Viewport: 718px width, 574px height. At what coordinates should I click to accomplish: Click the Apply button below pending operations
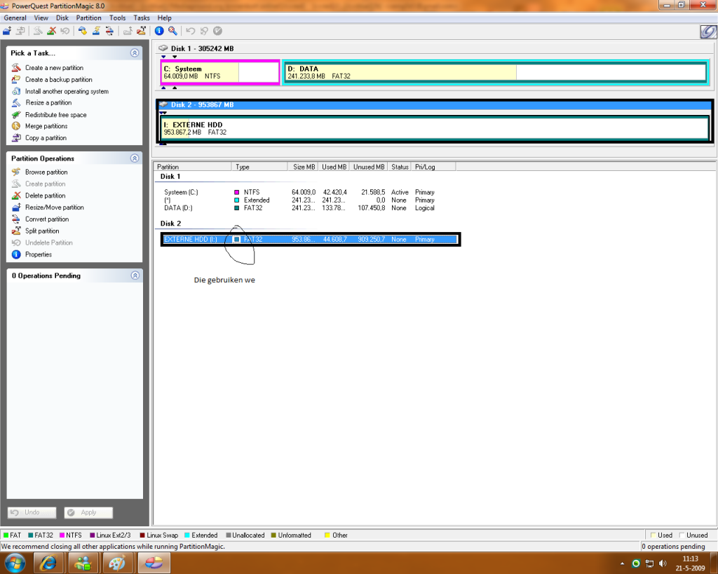88,512
